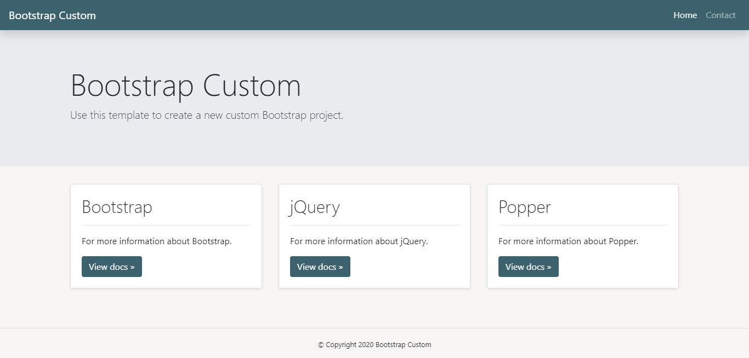The width and height of the screenshot is (749, 358).
Task: Click the jQuery card title
Action: pyautogui.click(x=315, y=207)
